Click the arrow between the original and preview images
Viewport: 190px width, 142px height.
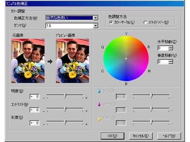[50, 61]
